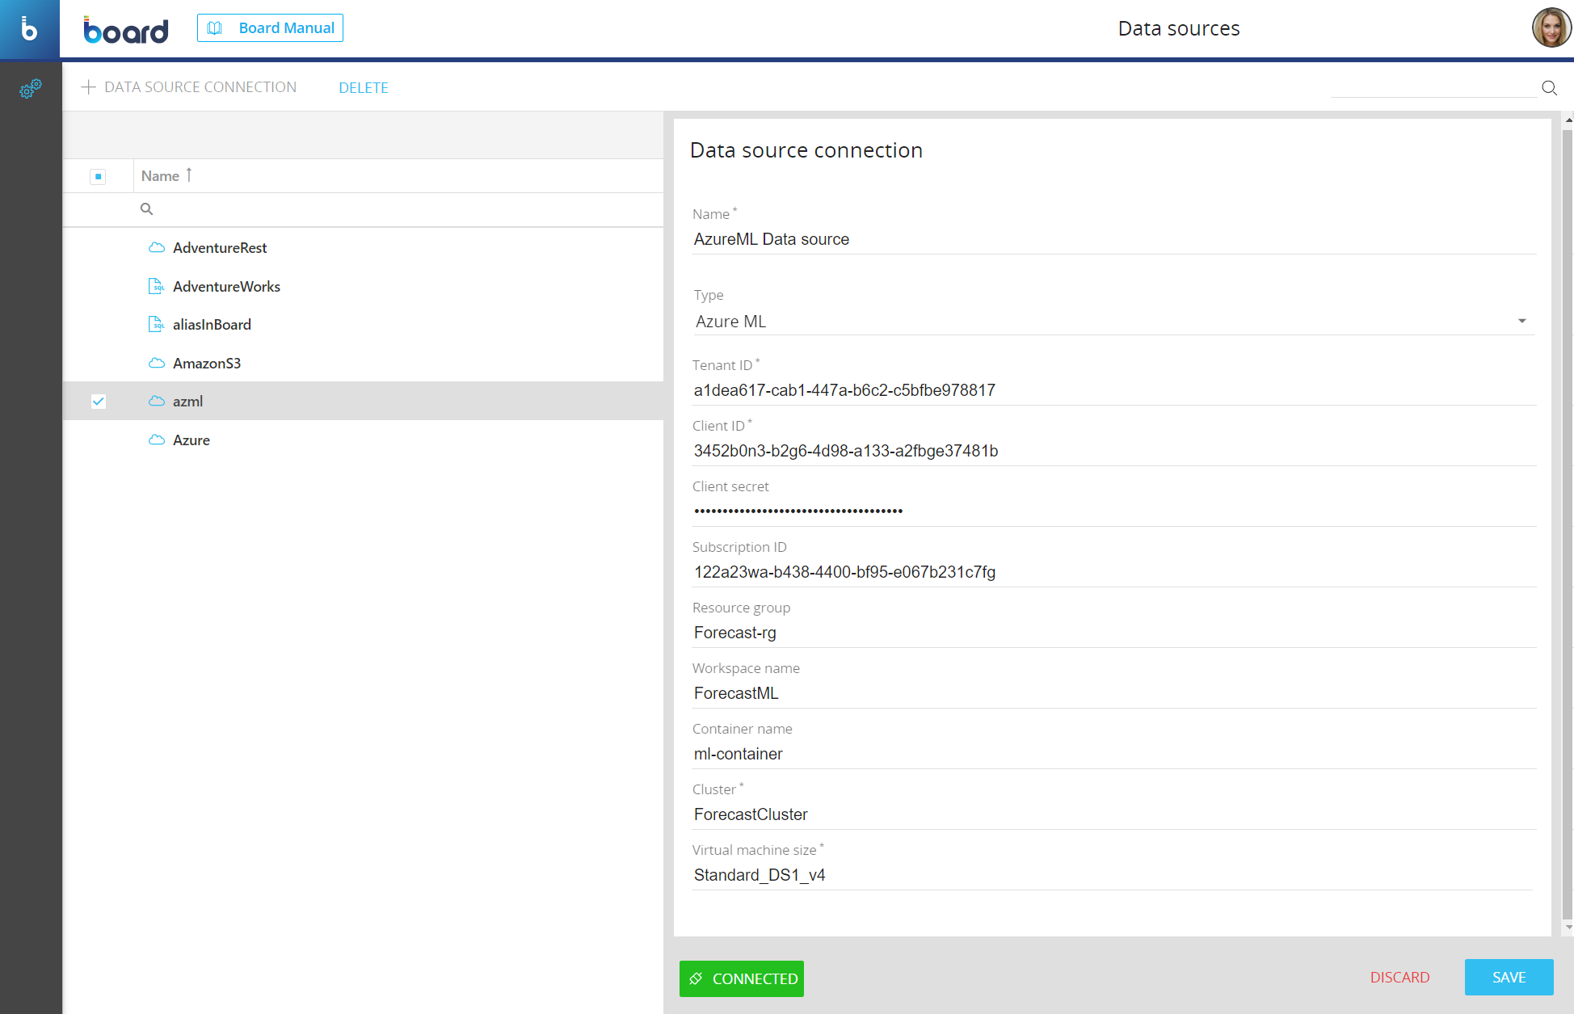Click the Name column sort arrow
The image size is (1574, 1014).
(189, 175)
